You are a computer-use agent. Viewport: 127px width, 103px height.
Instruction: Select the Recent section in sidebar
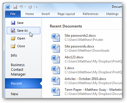coord(23,84)
